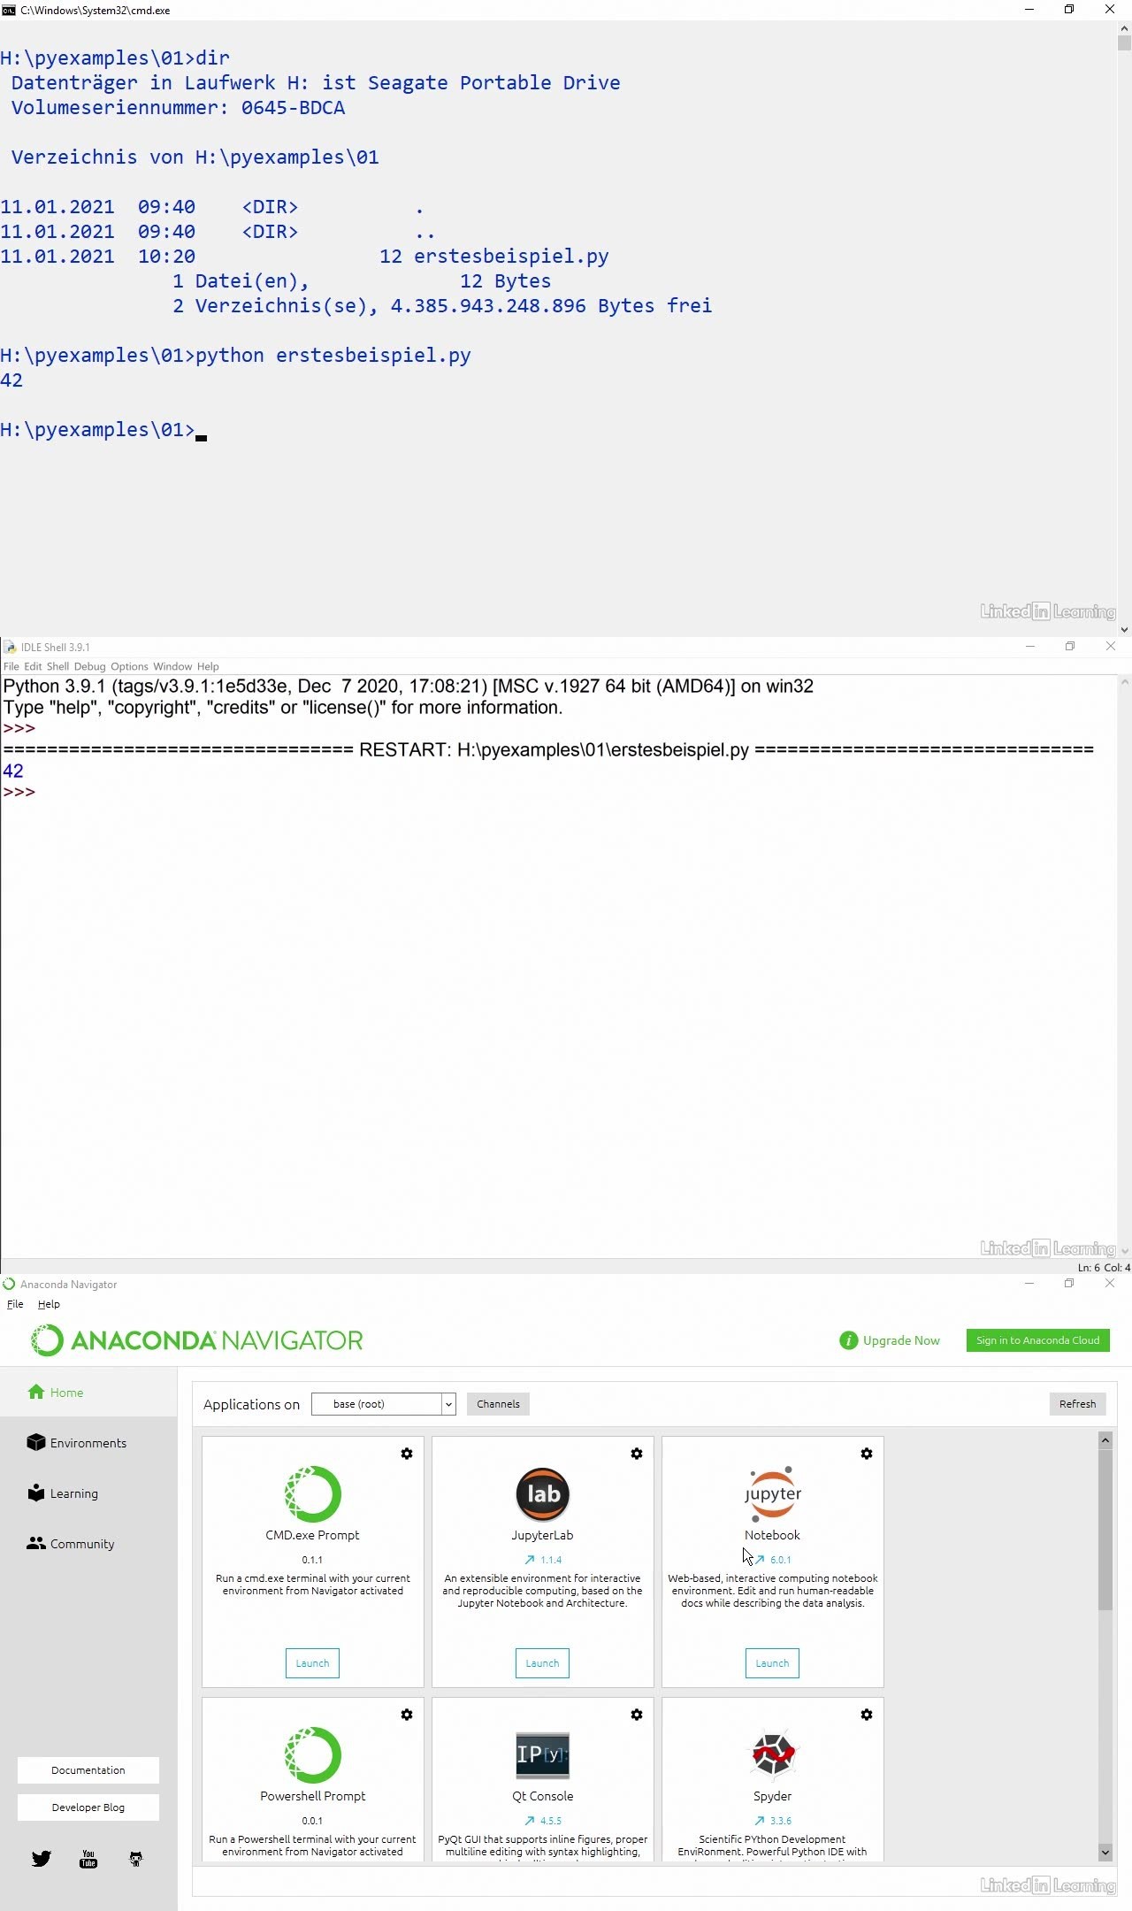Viewport: 1132px width, 1911px height.
Task: Click the JupyterLab tile gear icon
Action: click(x=637, y=1454)
